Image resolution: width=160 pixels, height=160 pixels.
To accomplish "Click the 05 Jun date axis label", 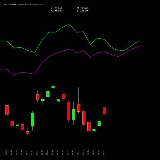I will 6,152.
